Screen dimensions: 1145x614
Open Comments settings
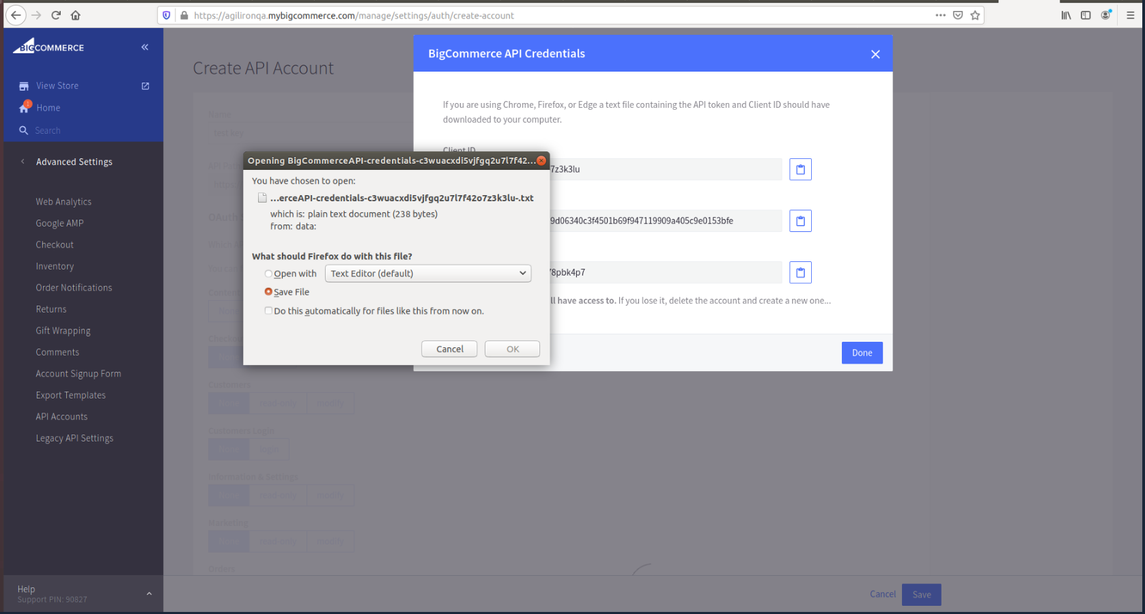[57, 352]
